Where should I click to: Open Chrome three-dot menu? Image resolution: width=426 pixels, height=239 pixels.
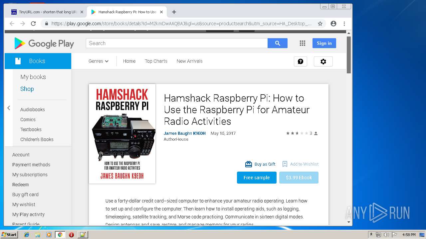tap(344, 24)
